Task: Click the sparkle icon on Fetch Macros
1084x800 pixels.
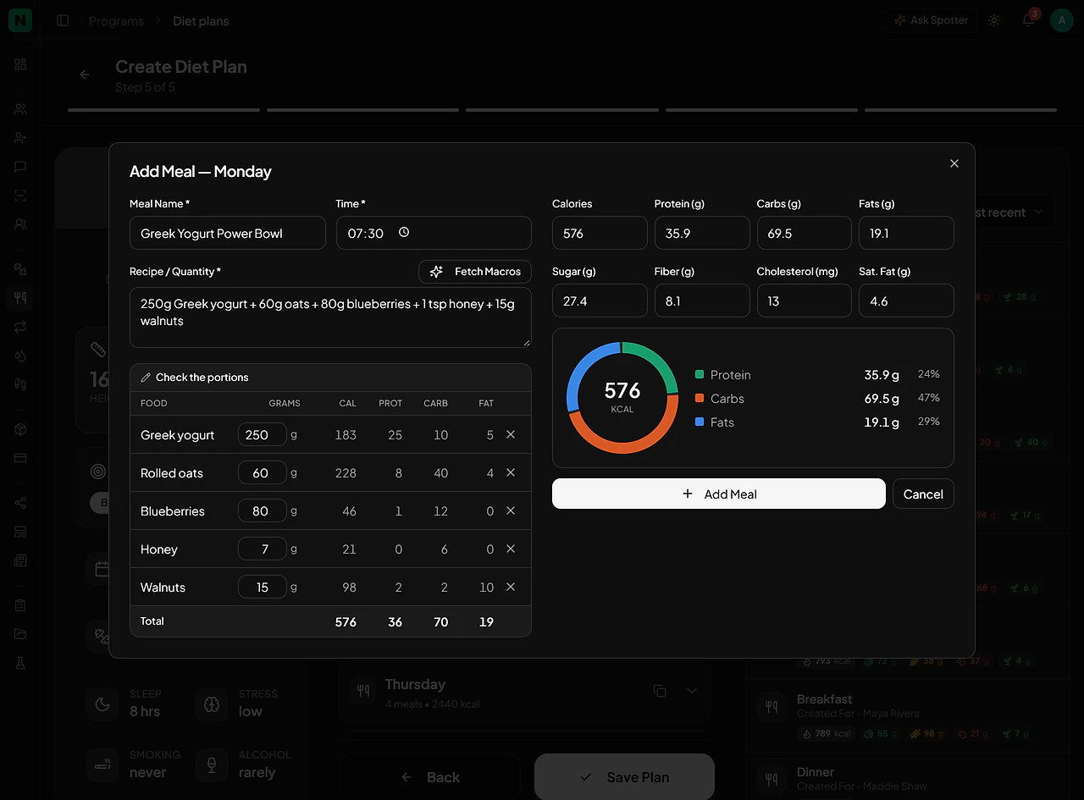Action: (436, 272)
